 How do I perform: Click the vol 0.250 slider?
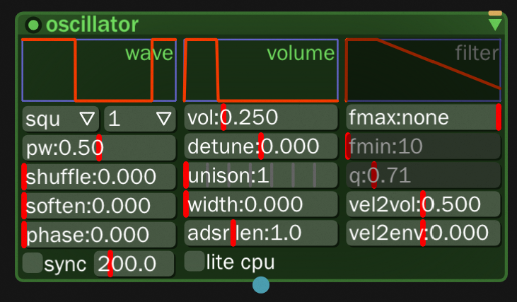(x=261, y=117)
